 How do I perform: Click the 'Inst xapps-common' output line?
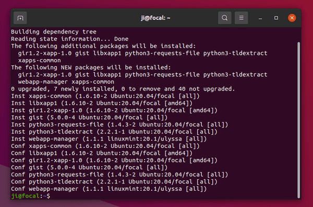(105, 96)
